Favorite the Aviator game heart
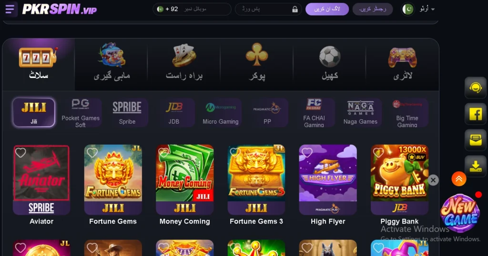 coord(20,153)
